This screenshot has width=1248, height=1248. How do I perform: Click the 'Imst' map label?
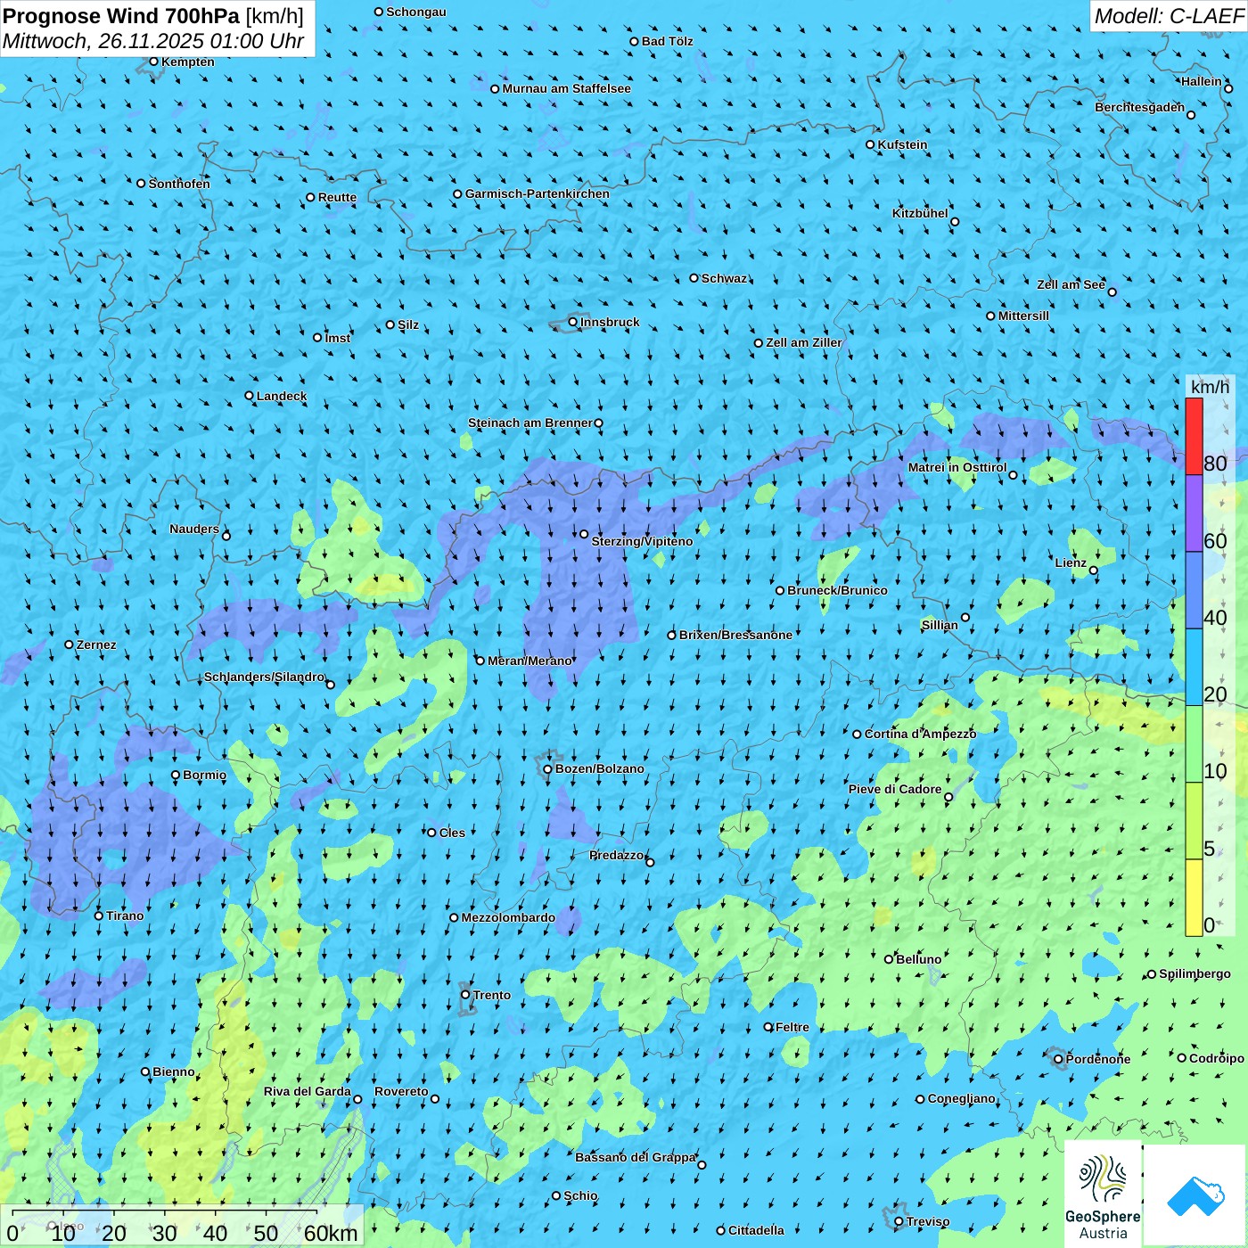(x=338, y=338)
